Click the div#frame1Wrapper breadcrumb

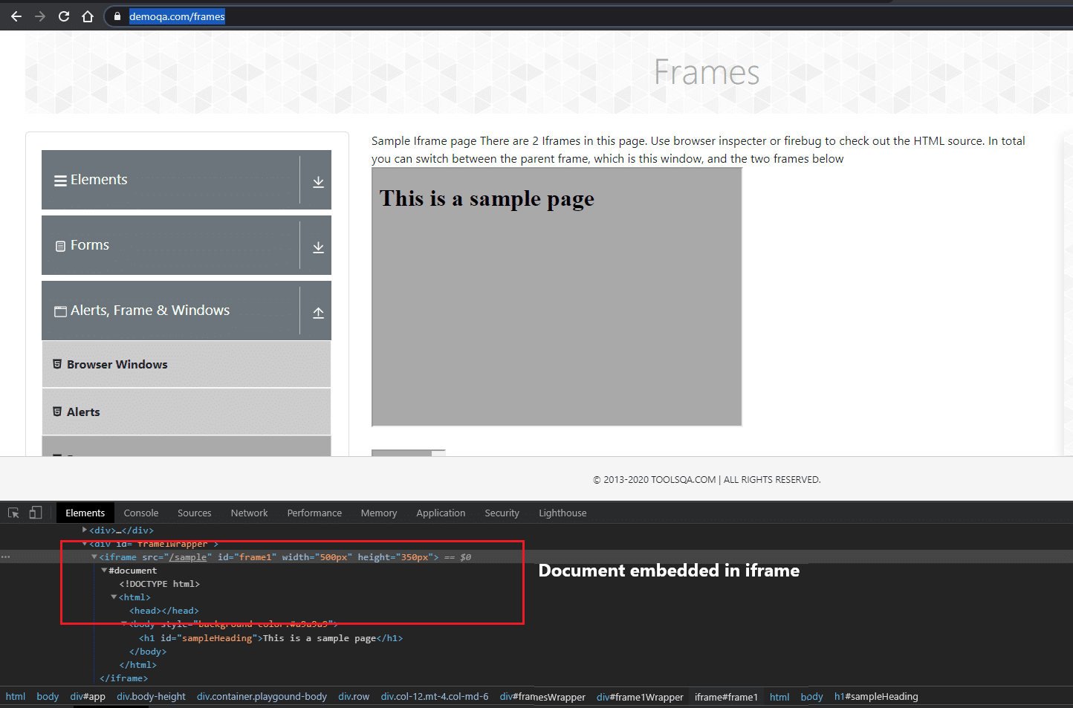pos(640,697)
